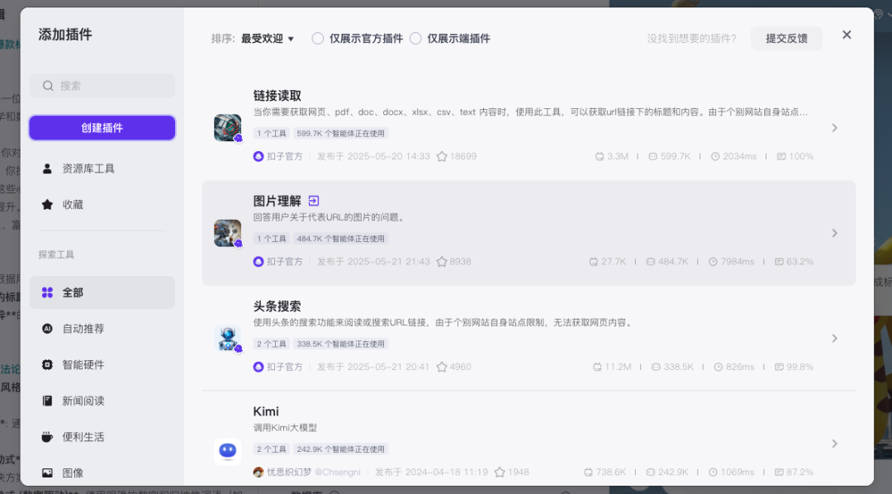
Task: Click the star icon on 图片理解 plugin
Action: (x=441, y=262)
